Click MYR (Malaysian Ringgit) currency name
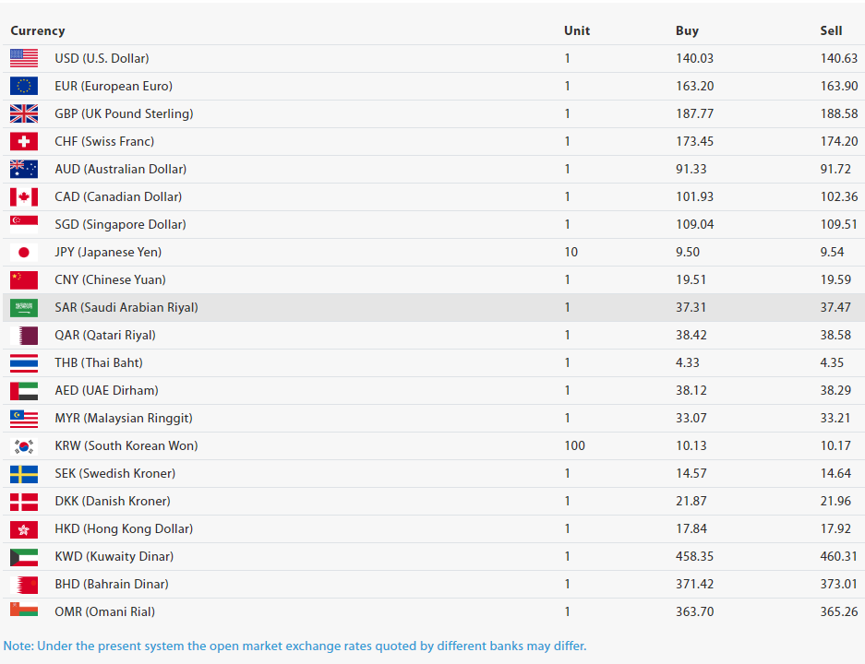This screenshot has width=865, height=664. [x=124, y=419]
